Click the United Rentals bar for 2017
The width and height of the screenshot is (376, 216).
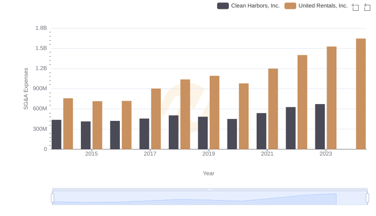pos(156,119)
